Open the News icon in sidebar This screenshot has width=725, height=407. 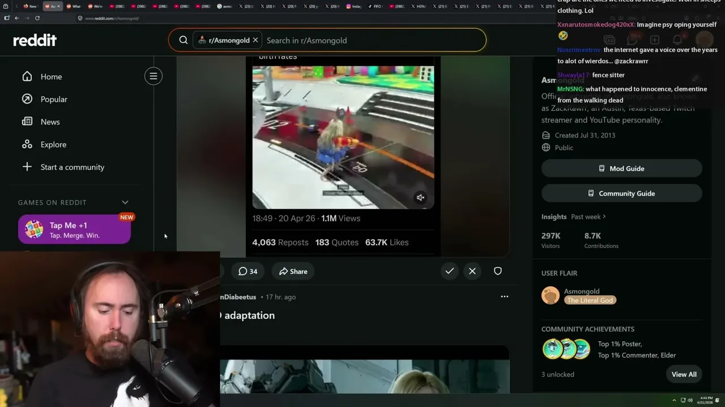(27, 122)
